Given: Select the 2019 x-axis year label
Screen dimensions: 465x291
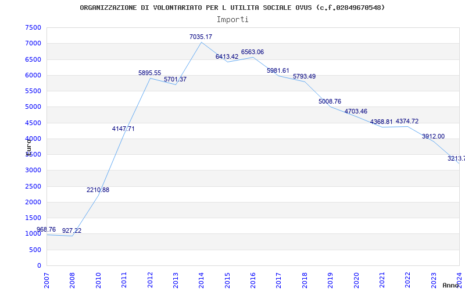Looking at the screenshot, I should [x=330, y=280].
